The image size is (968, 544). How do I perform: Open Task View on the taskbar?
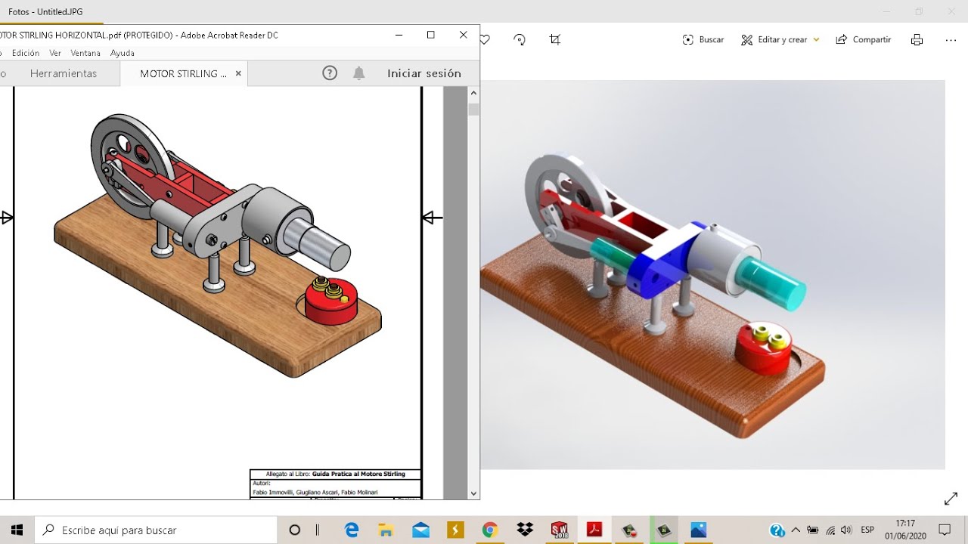318,530
